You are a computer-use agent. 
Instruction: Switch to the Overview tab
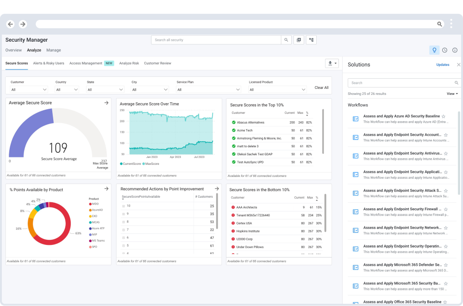point(13,50)
